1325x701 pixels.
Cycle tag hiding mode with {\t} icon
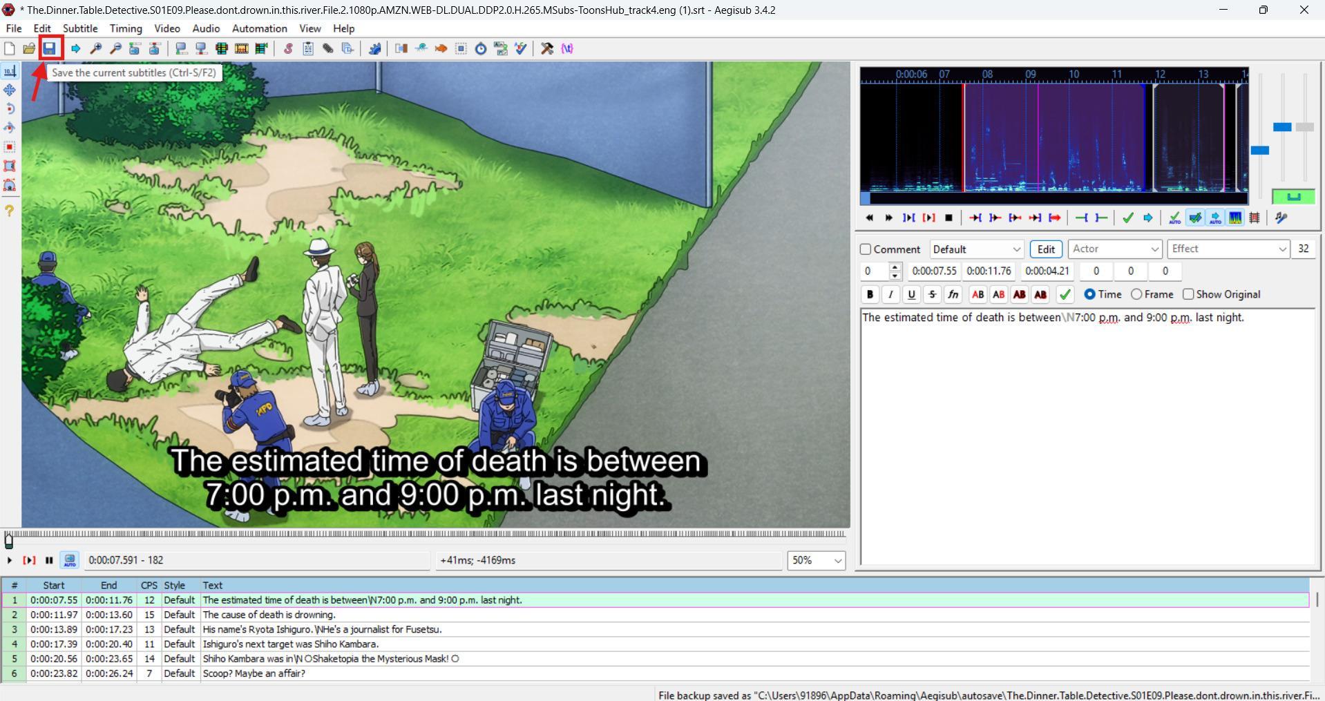[x=567, y=48]
